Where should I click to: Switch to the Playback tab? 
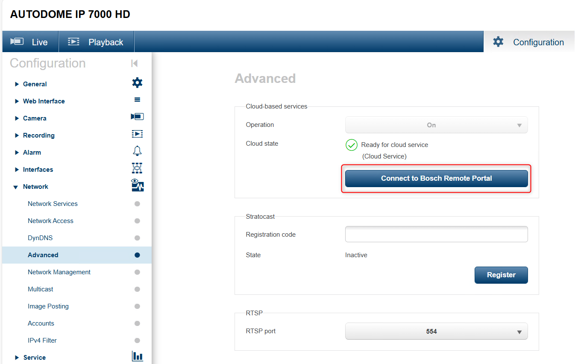pyautogui.click(x=96, y=42)
